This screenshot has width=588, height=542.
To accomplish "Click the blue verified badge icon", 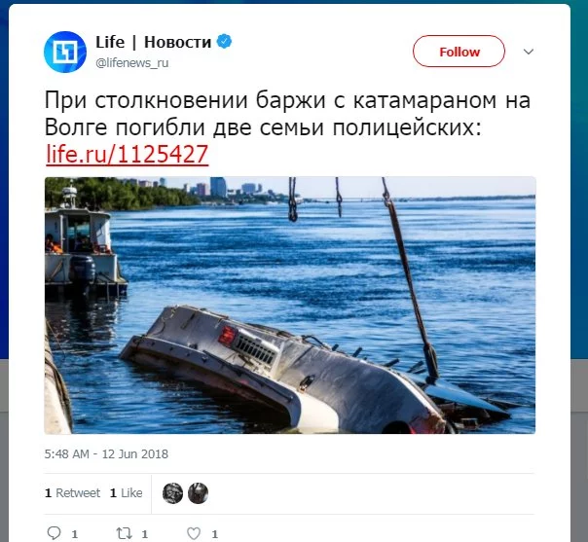I will (224, 41).
